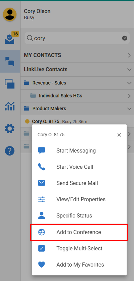Click the Revenue - Sales folder icon

pos(27,83)
